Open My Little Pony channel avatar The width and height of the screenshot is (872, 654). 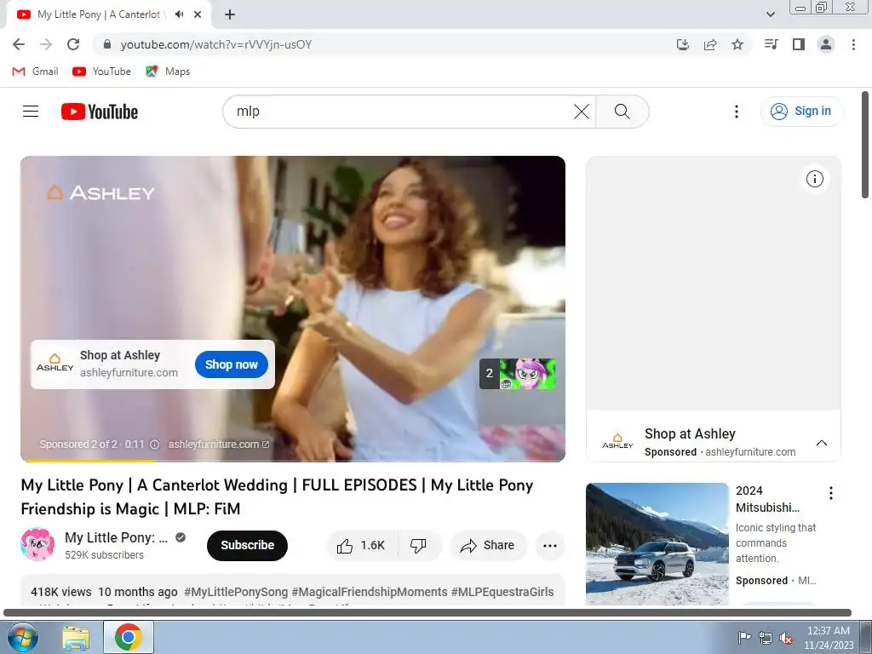click(x=37, y=544)
